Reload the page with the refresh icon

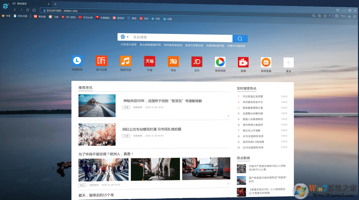[28, 10]
